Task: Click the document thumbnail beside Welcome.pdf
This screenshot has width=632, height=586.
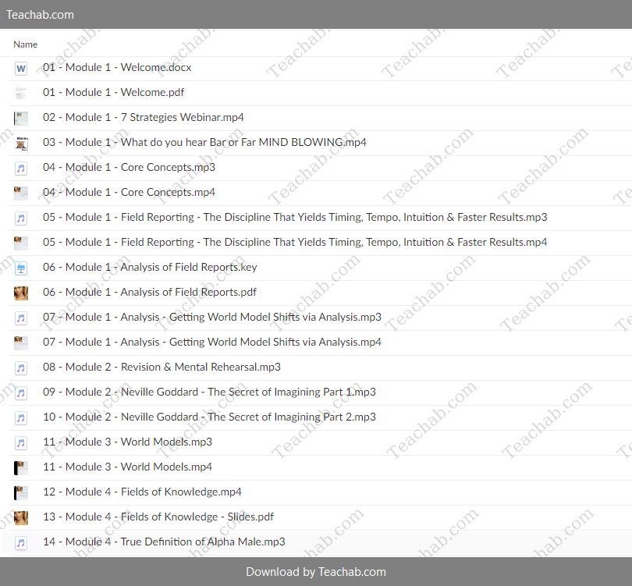Action: tap(21, 93)
